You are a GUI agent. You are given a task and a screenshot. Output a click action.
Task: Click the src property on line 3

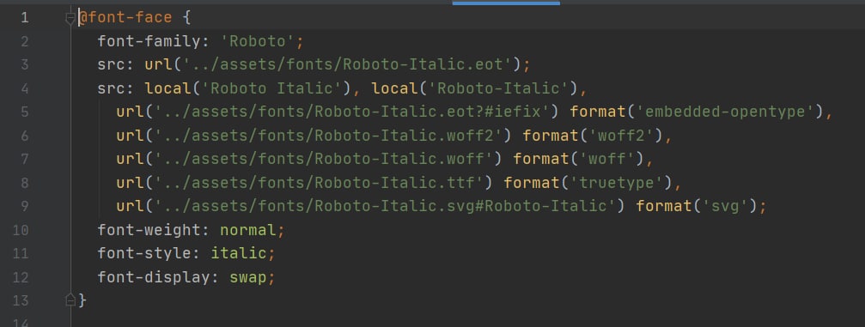(x=112, y=65)
